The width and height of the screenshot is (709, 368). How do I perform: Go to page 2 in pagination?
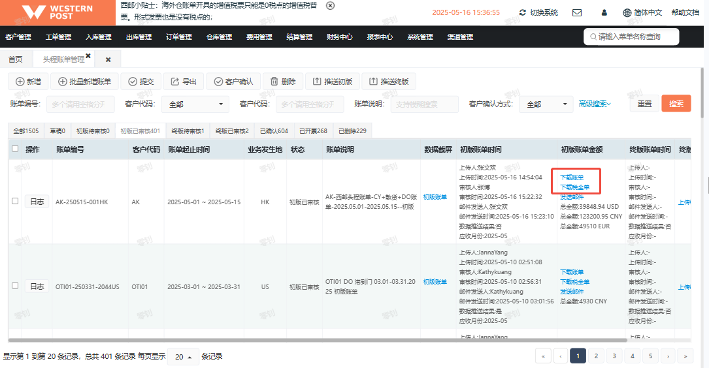click(x=596, y=356)
